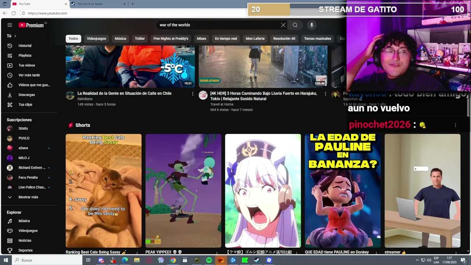This screenshot has height=265, width=471.
Task: Open Steam from the taskbar
Action: click(257, 260)
